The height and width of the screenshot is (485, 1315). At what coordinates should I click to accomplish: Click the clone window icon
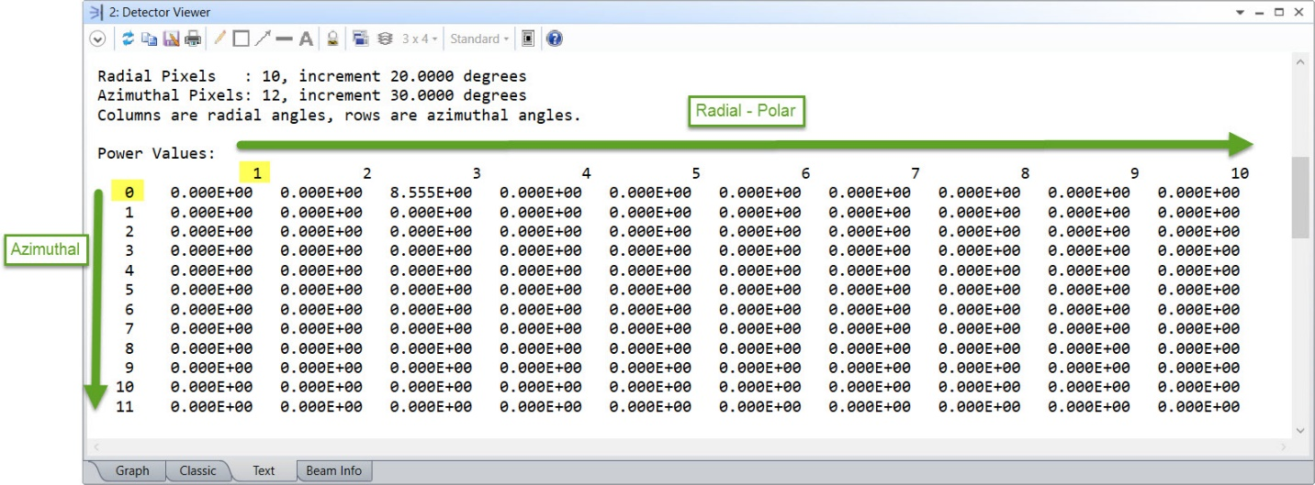coord(360,39)
